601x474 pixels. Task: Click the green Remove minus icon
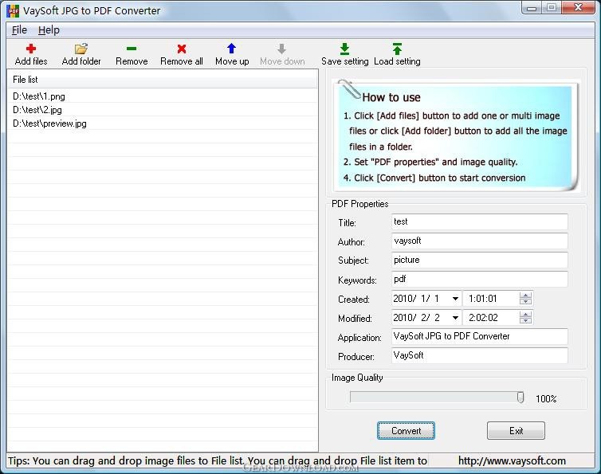[132, 49]
